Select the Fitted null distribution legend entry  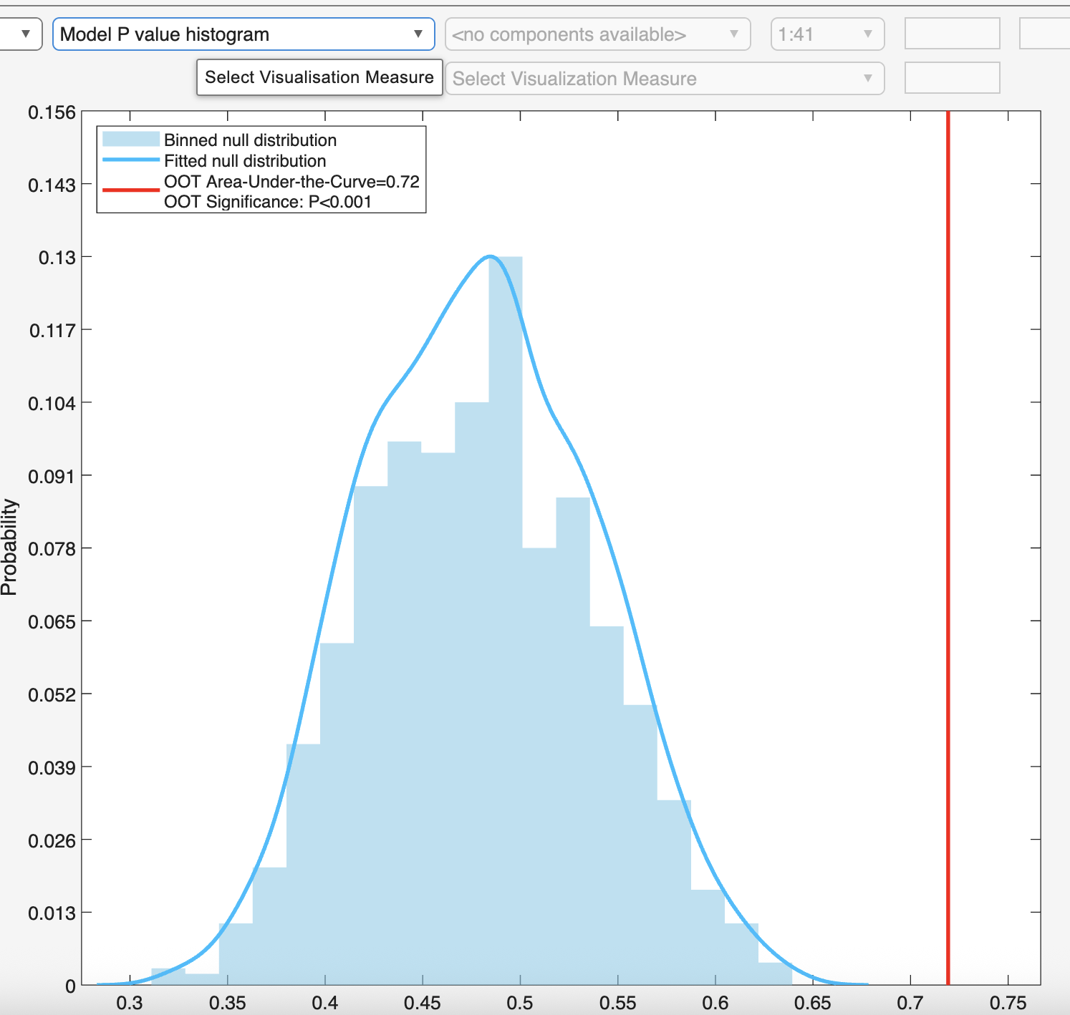pyautogui.click(x=244, y=161)
